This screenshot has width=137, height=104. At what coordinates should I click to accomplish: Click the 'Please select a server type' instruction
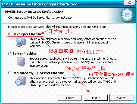point(58,27)
